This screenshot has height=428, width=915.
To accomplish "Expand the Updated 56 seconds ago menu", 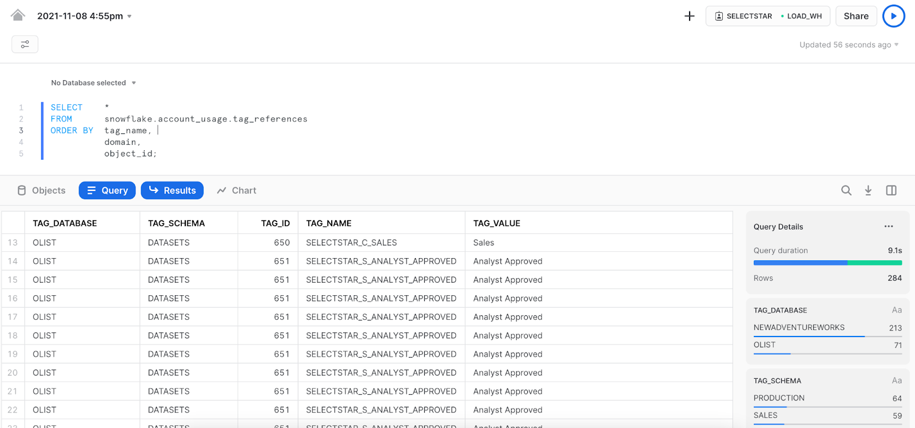I will (x=849, y=45).
